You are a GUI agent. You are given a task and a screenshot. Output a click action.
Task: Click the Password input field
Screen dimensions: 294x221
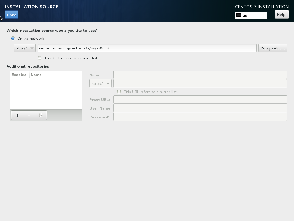(x=200, y=117)
